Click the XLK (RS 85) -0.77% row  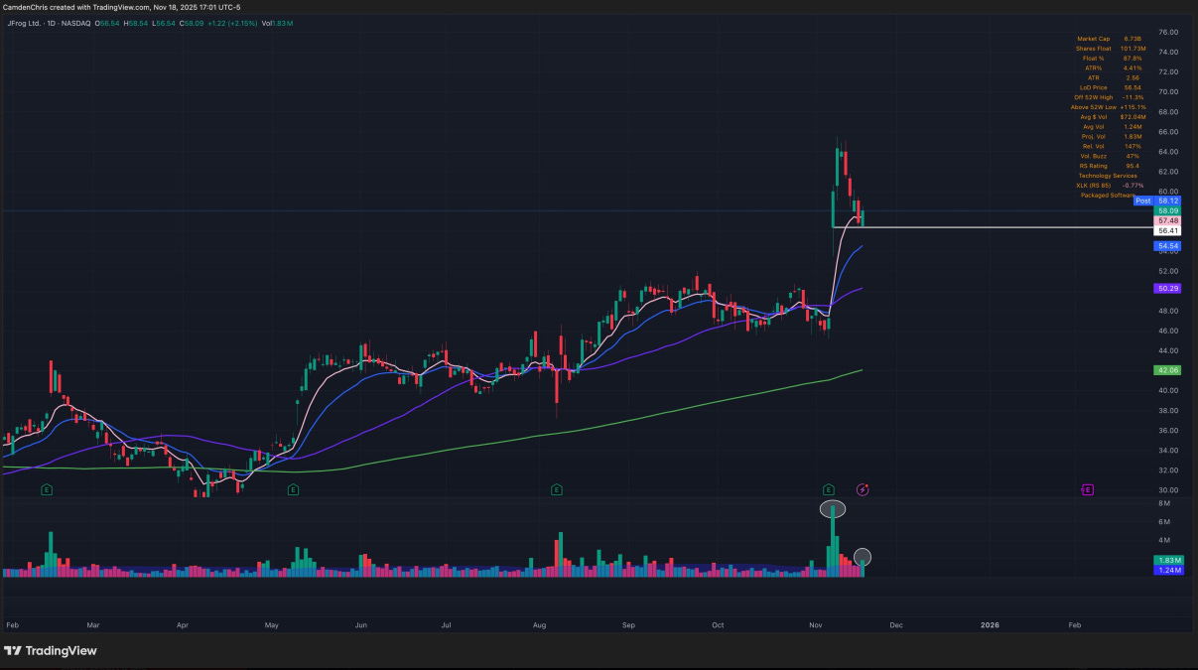1108,185
